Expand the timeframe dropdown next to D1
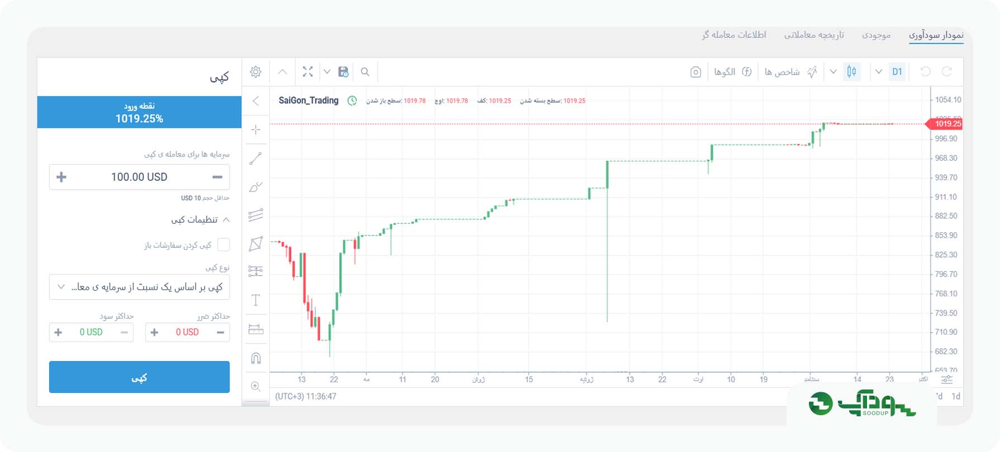Viewport: 1000px width, 452px height. point(878,71)
